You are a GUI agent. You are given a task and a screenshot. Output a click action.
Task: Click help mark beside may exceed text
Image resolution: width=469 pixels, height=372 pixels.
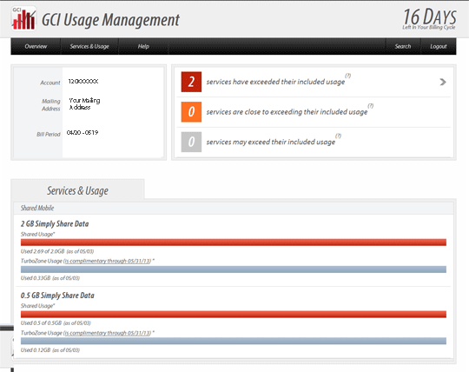click(x=338, y=136)
